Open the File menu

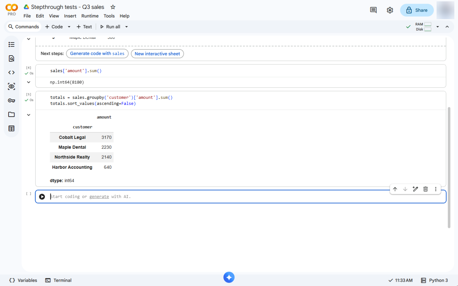click(27, 16)
